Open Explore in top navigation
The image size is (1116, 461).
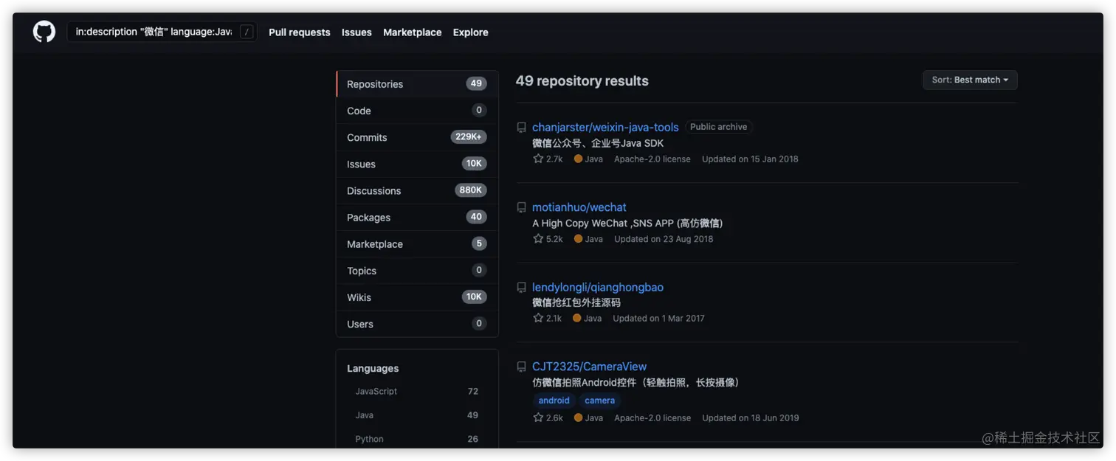tap(471, 32)
